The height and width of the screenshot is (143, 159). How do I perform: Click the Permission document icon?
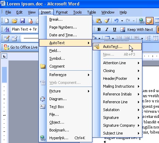[30, 21]
